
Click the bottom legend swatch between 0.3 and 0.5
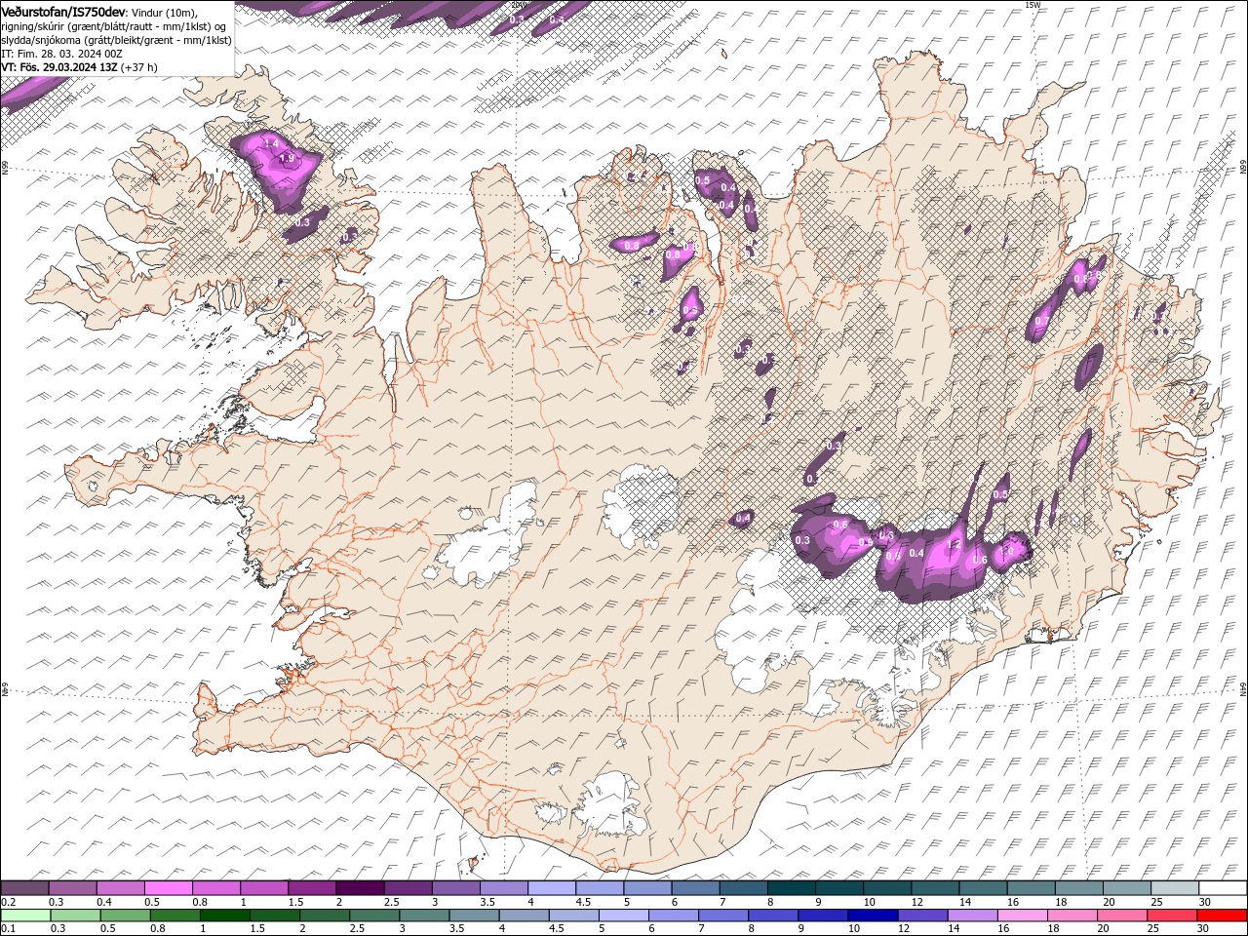[x=75, y=916]
